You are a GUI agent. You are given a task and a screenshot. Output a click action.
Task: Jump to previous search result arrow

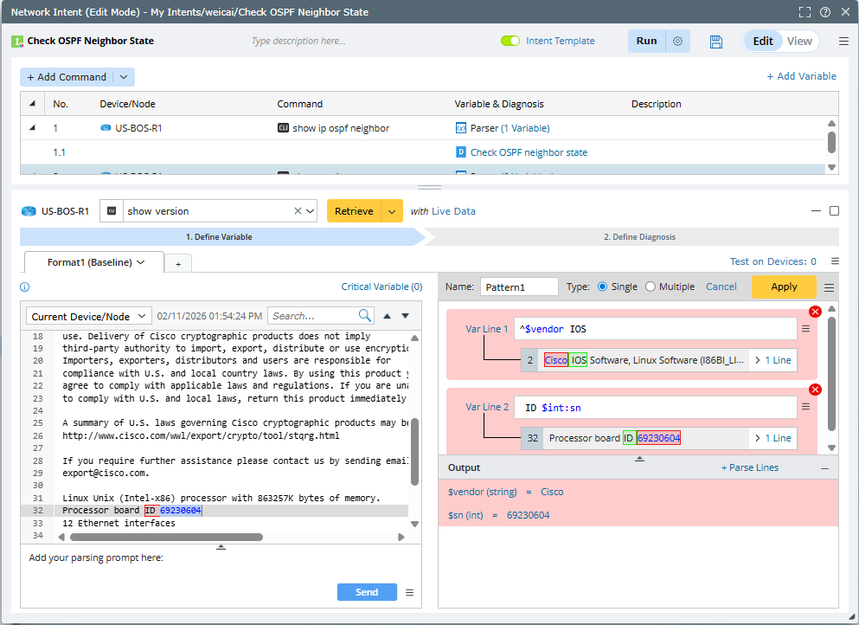click(x=388, y=316)
